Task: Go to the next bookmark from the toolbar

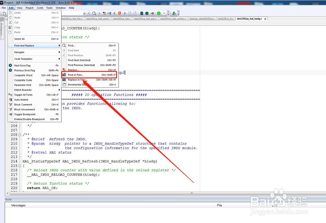Action: 125,13
